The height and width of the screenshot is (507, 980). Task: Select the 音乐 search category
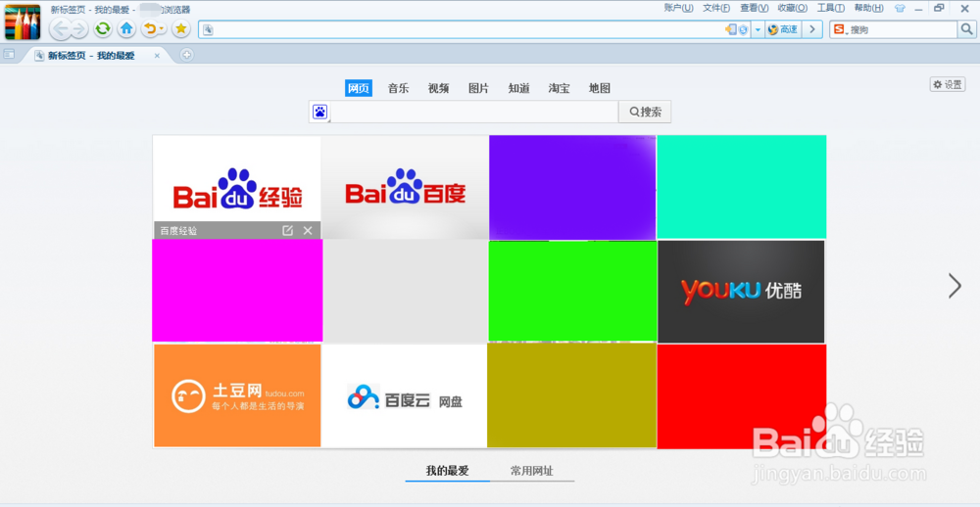(398, 88)
